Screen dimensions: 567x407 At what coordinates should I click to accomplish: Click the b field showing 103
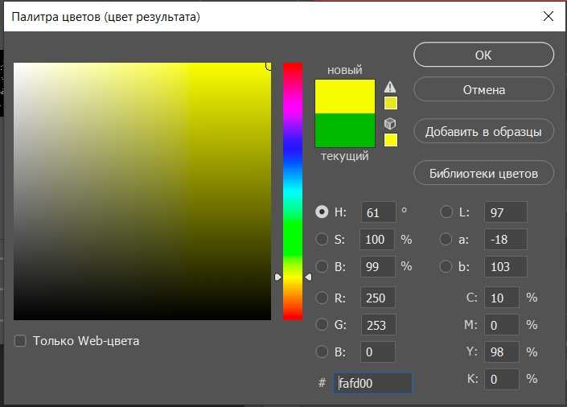click(x=506, y=266)
